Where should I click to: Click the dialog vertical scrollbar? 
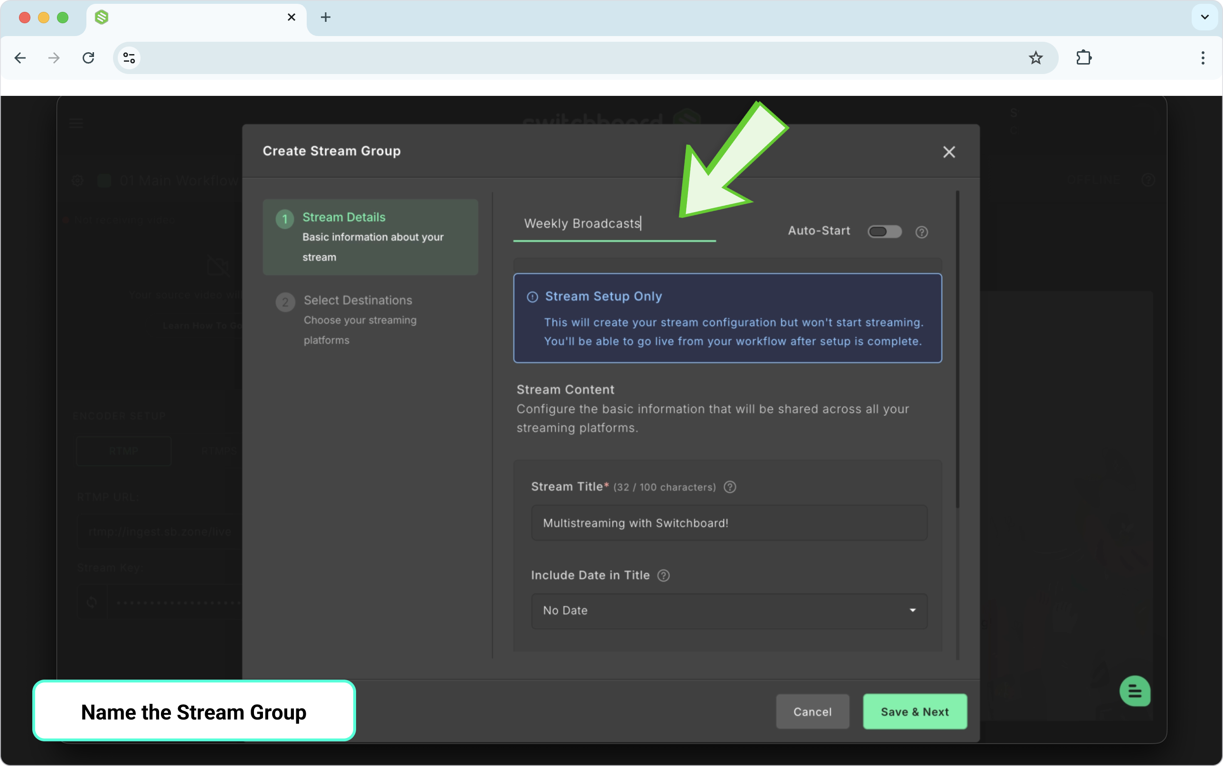coord(957,350)
